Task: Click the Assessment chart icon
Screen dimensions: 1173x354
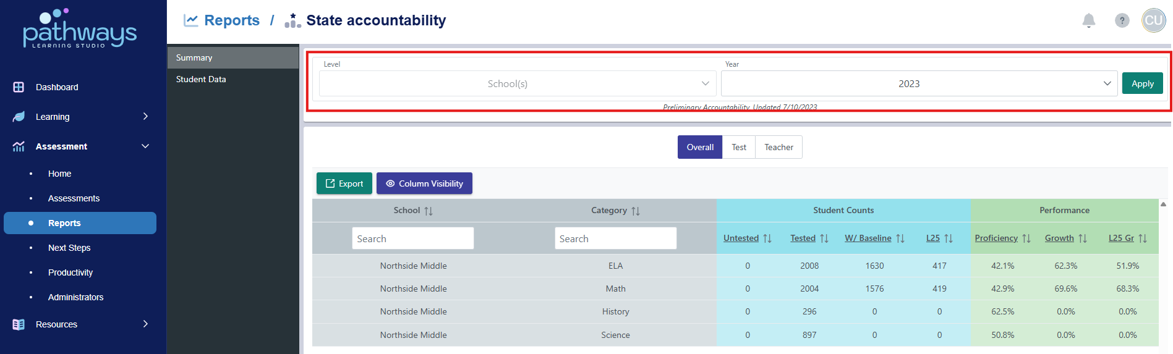Action: (19, 146)
